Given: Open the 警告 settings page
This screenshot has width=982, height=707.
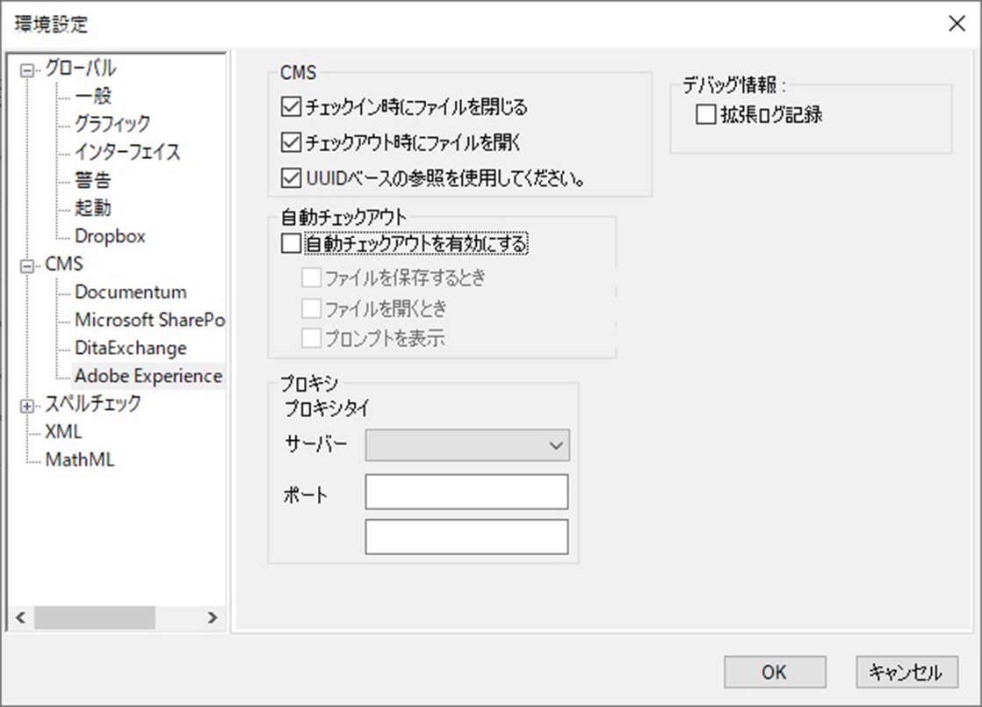Looking at the screenshot, I should [92, 180].
